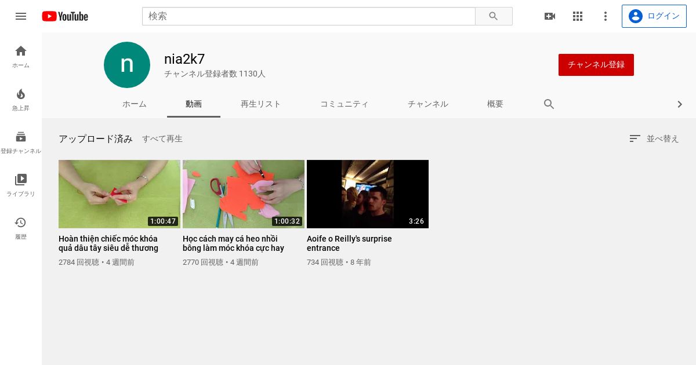Click the チャンネル登録者数 1130人 text
The width and height of the screenshot is (696, 365).
[x=215, y=74]
